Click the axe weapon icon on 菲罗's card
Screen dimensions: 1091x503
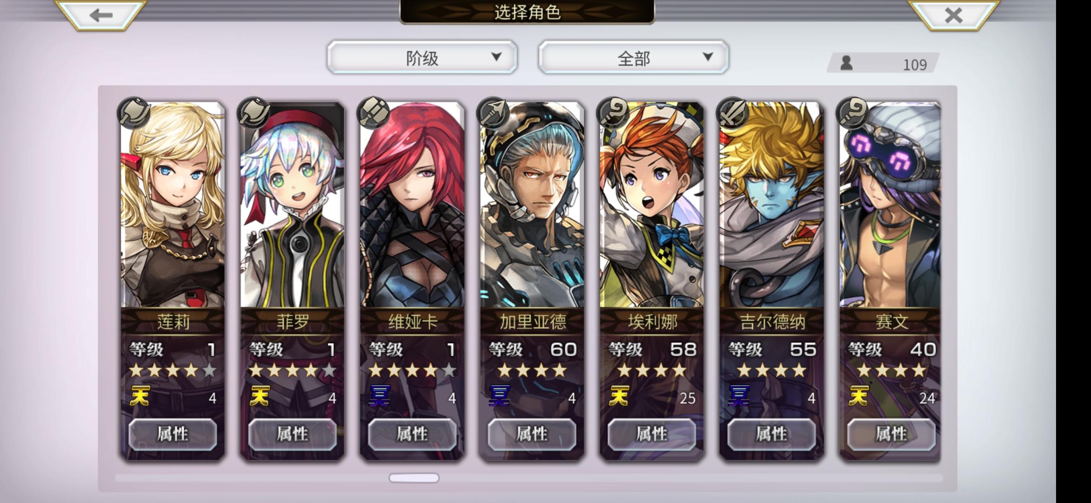(254, 113)
